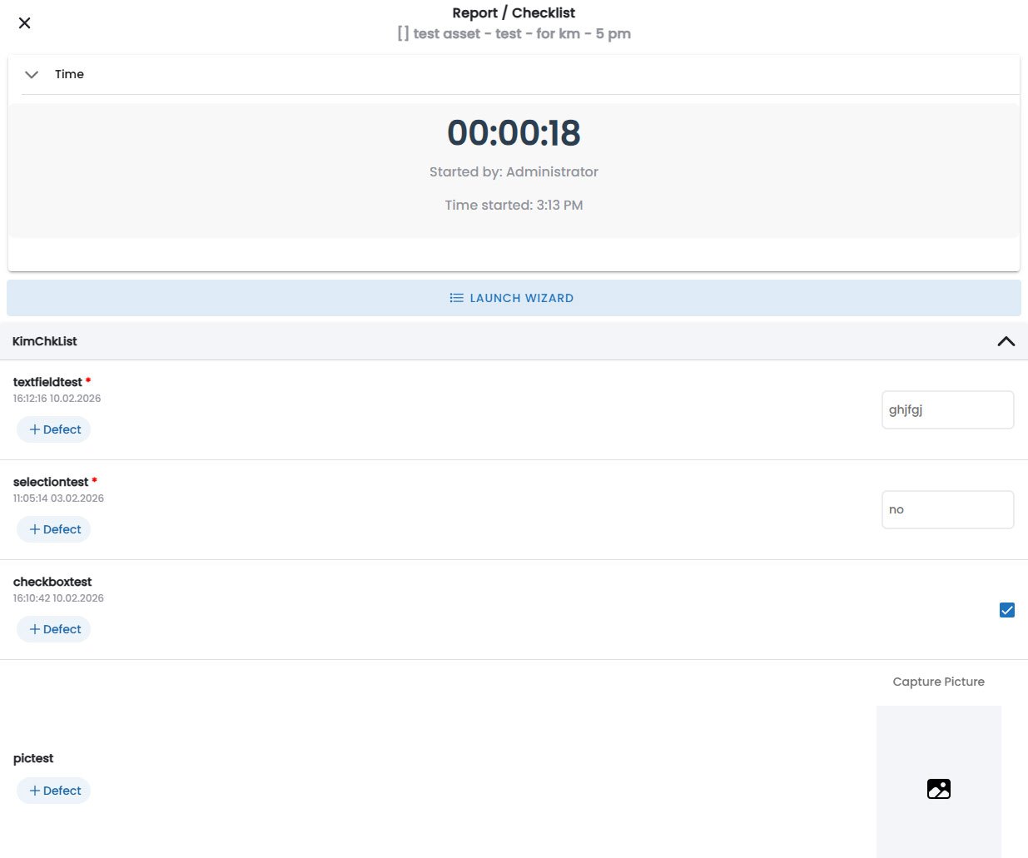1028x858 pixels.
Task: Click the KimChkList section header title
Action: coord(45,341)
